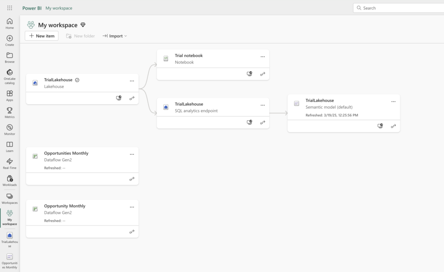Select My workspace in left sidebar
Viewport: 444px width, 272px height.
tap(10, 218)
